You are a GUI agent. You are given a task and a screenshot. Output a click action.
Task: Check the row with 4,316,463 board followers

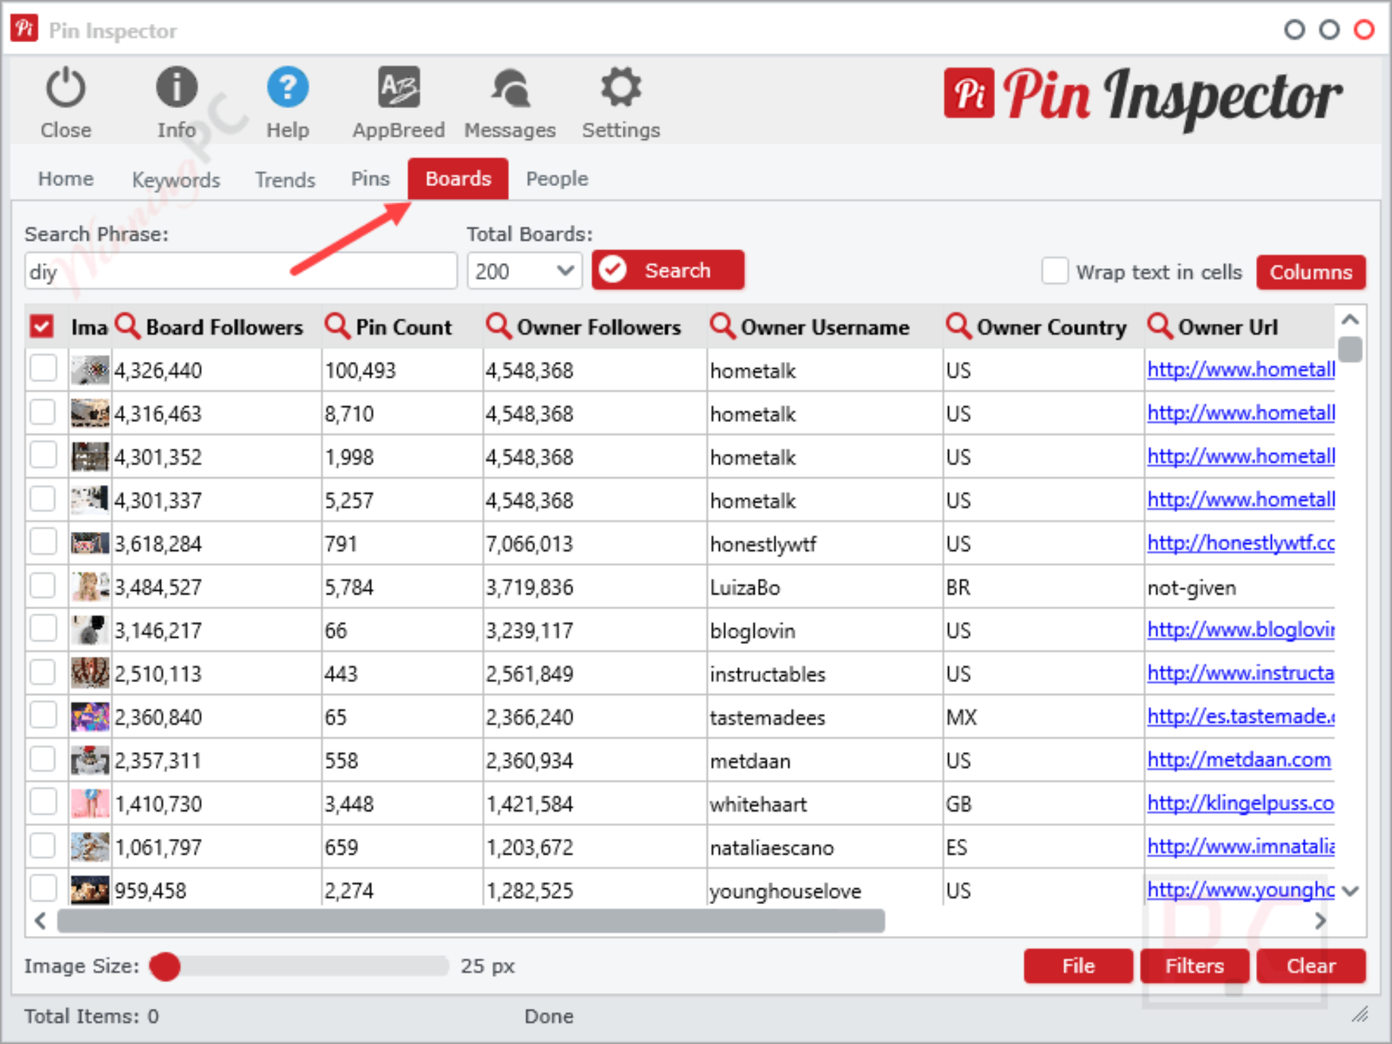[43, 413]
